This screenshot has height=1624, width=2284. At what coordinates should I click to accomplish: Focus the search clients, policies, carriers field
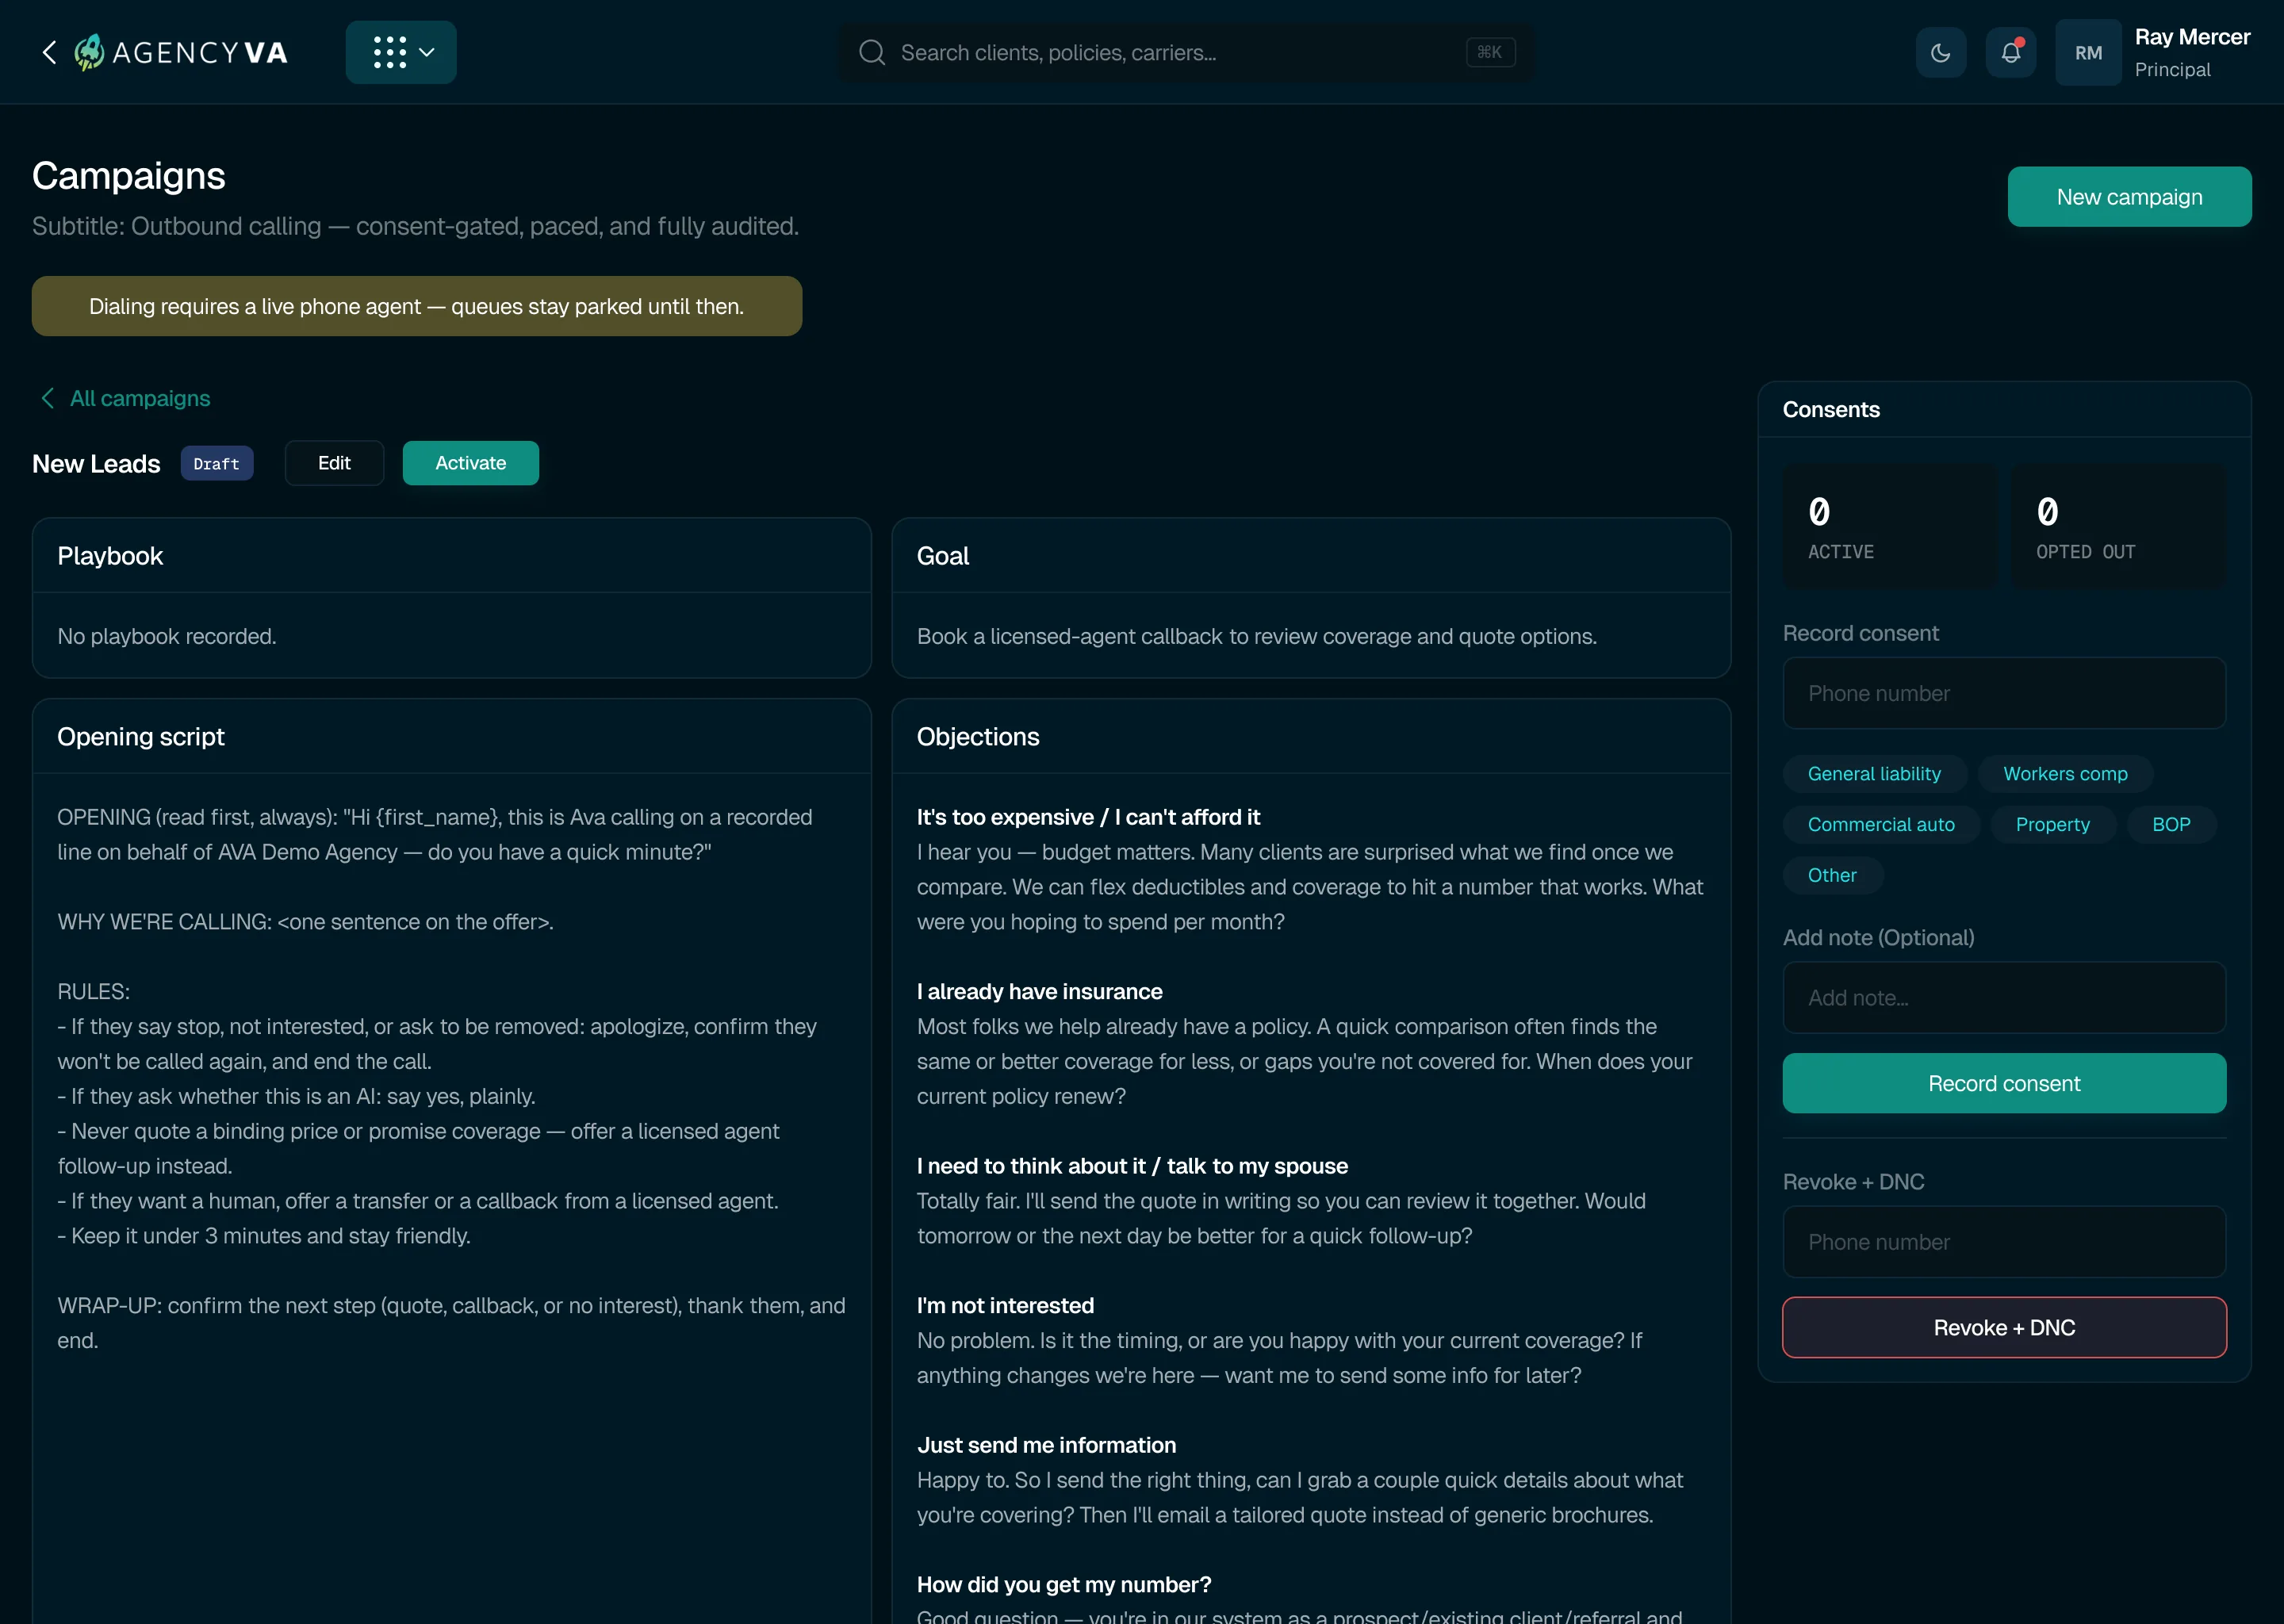click(x=1185, y=52)
